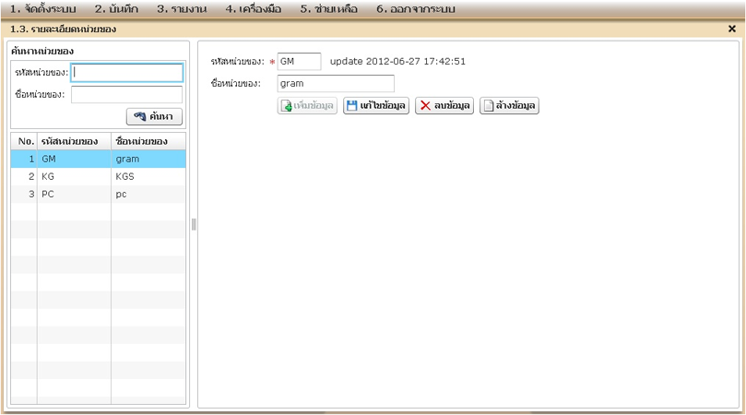Focus the unit code search field
This screenshot has height=415, width=746.
(x=127, y=73)
